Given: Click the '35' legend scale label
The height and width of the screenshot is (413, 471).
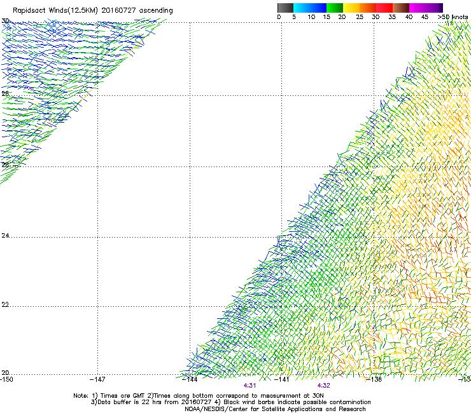Looking at the screenshot, I should [392, 17].
